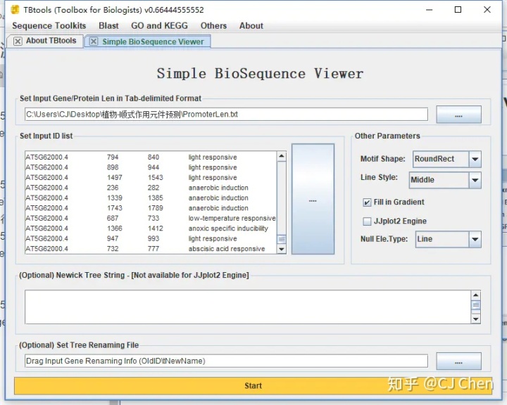Close the About TBtools tab via its X icon
The width and height of the screenshot is (507, 405).
(18, 41)
